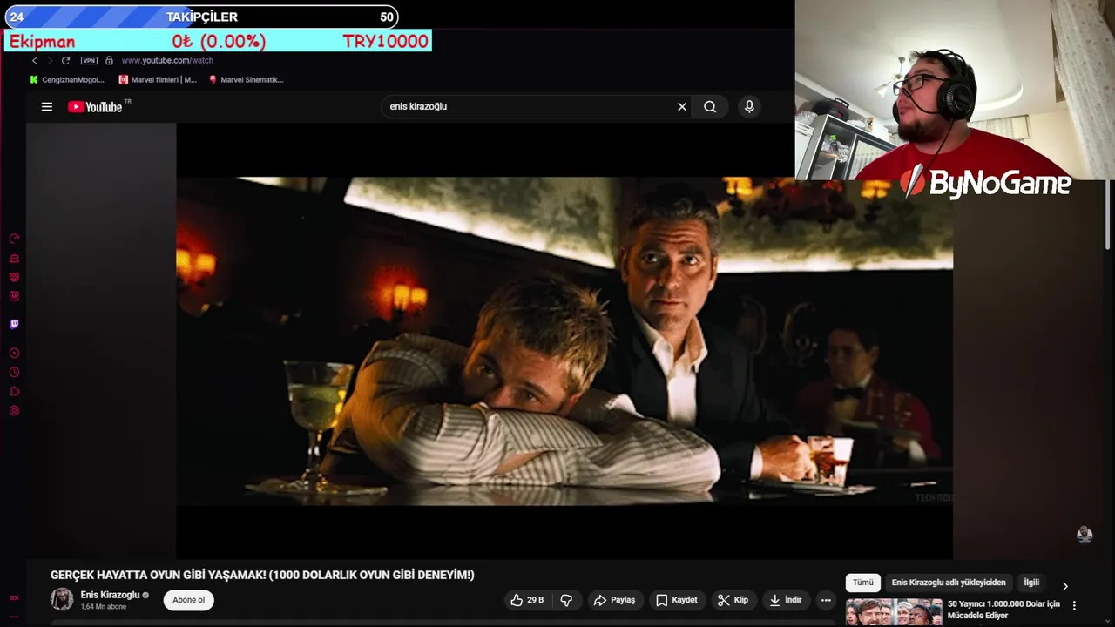Reload the YouTube page
Image resolution: width=1115 pixels, height=627 pixels.
65,61
